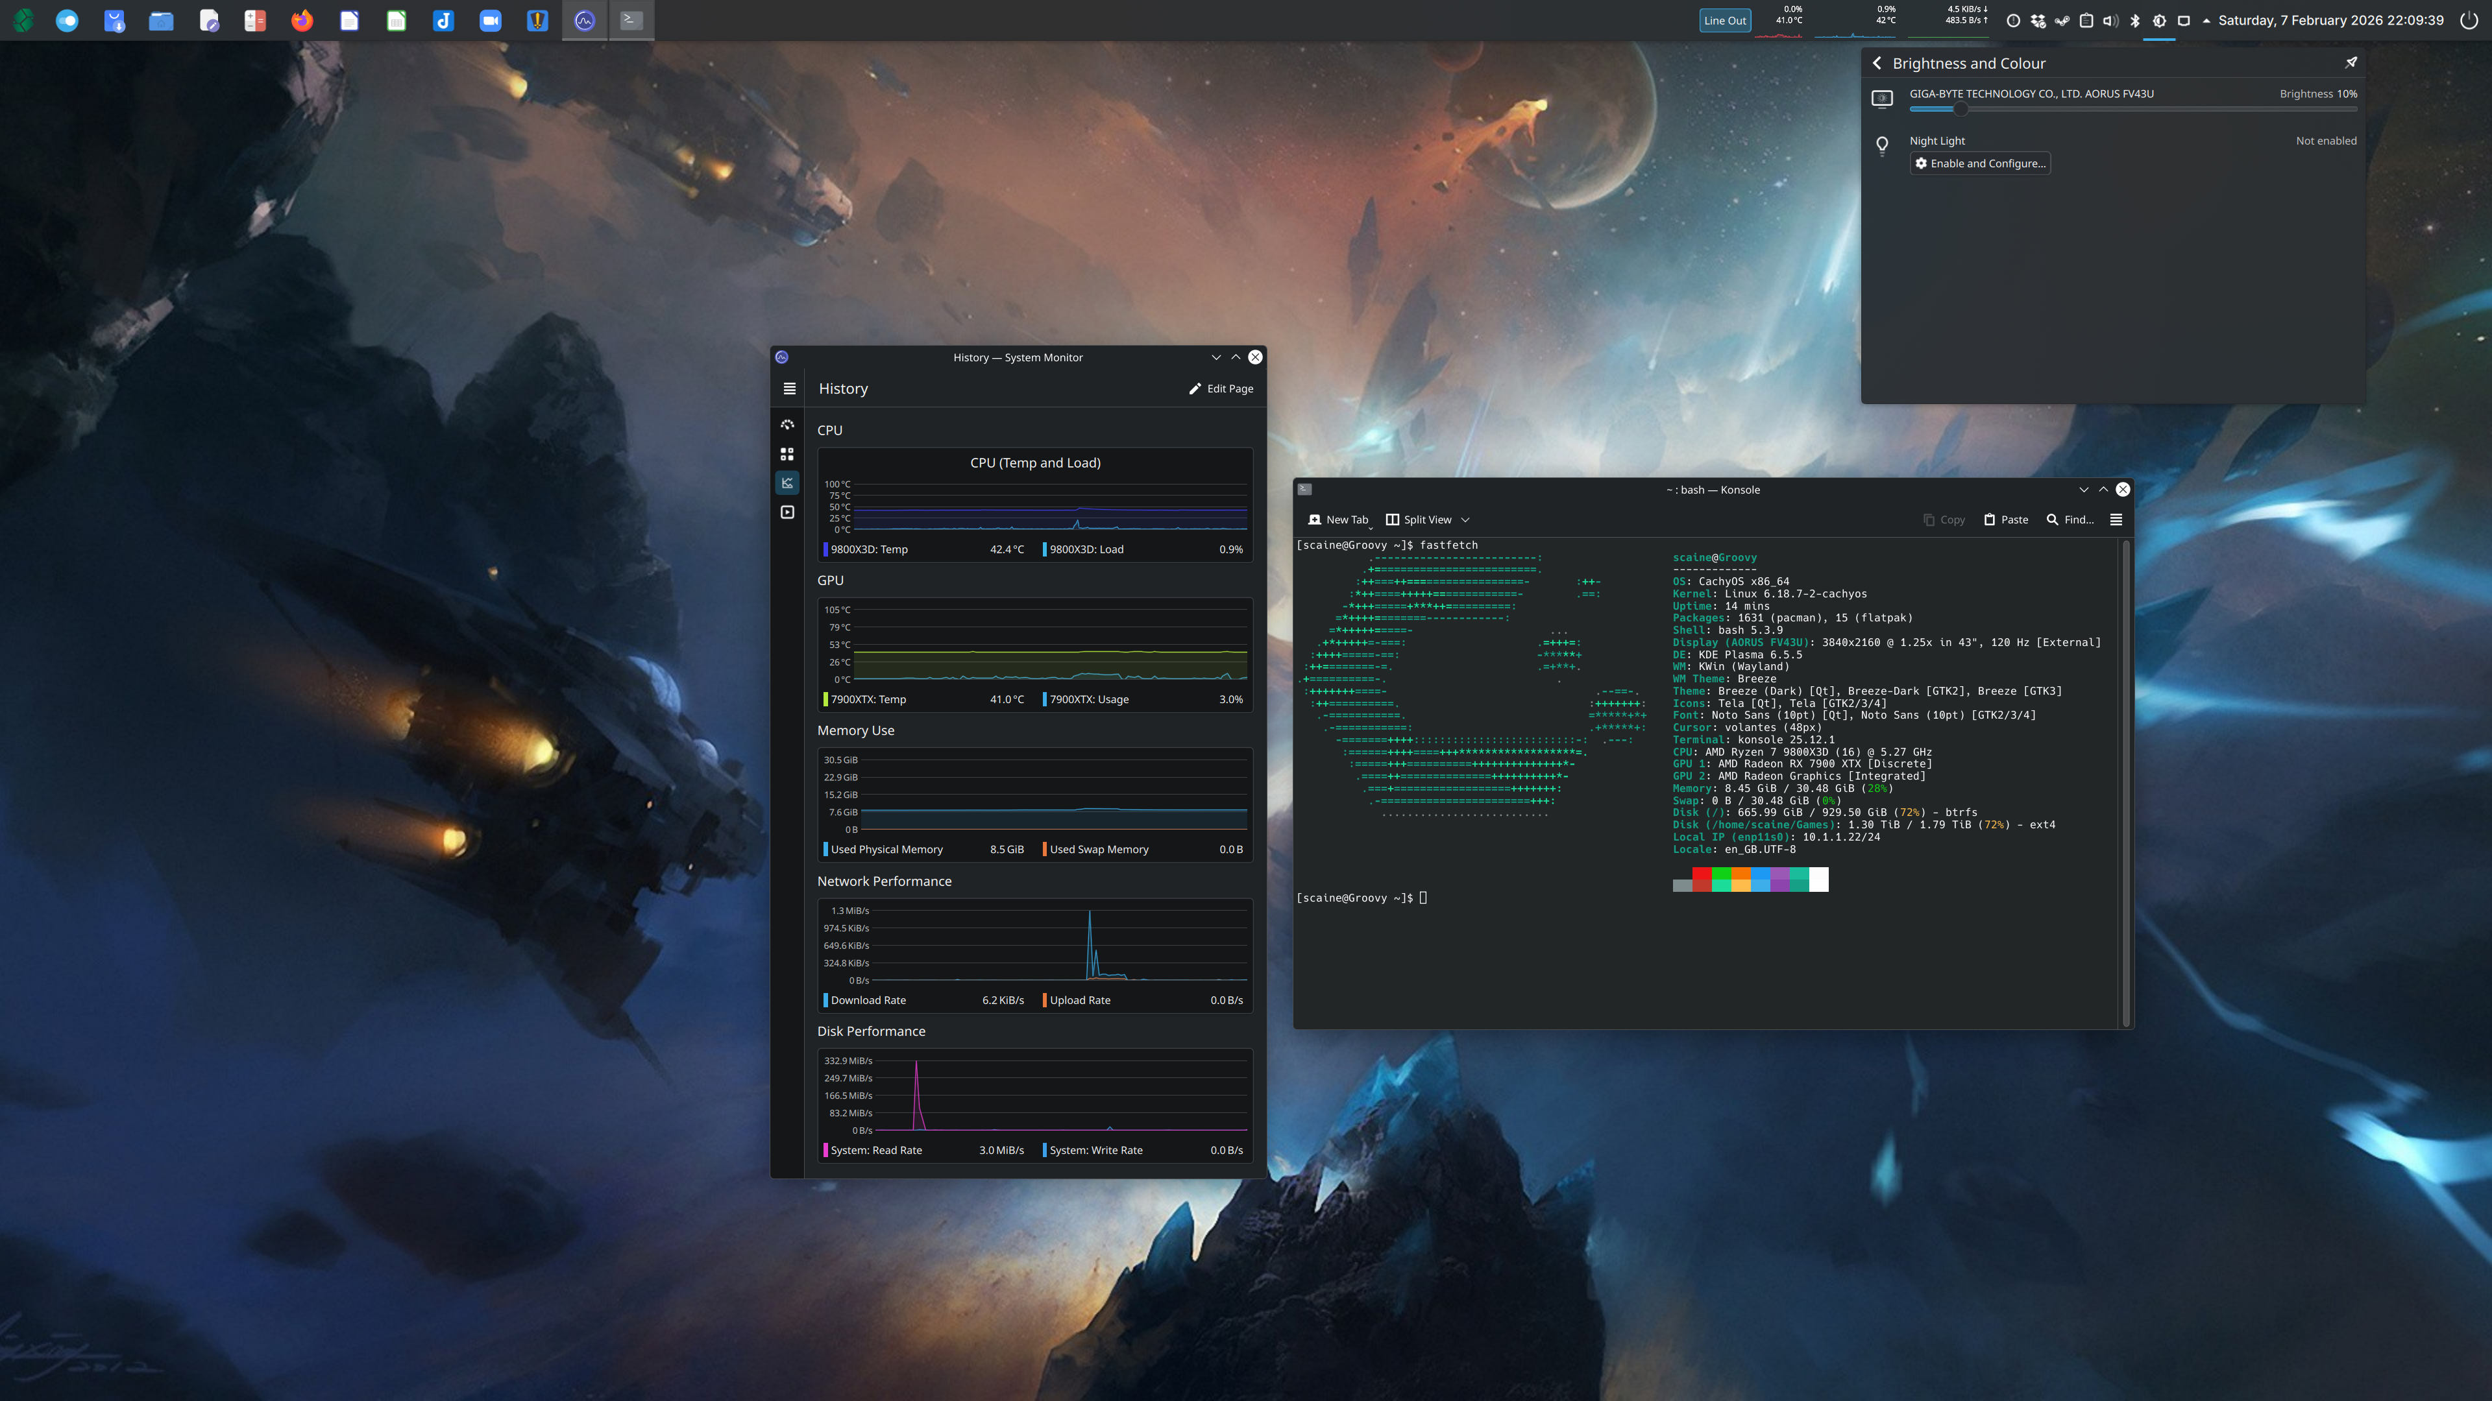Screen dimensions: 2492x1401
Task: Pin the Brightness and Colour popup open
Action: pyautogui.click(x=2351, y=63)
